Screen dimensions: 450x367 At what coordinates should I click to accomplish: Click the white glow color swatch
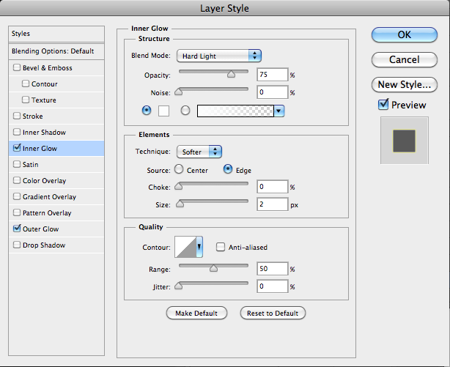pyautogui.click(x=164, y=111)
